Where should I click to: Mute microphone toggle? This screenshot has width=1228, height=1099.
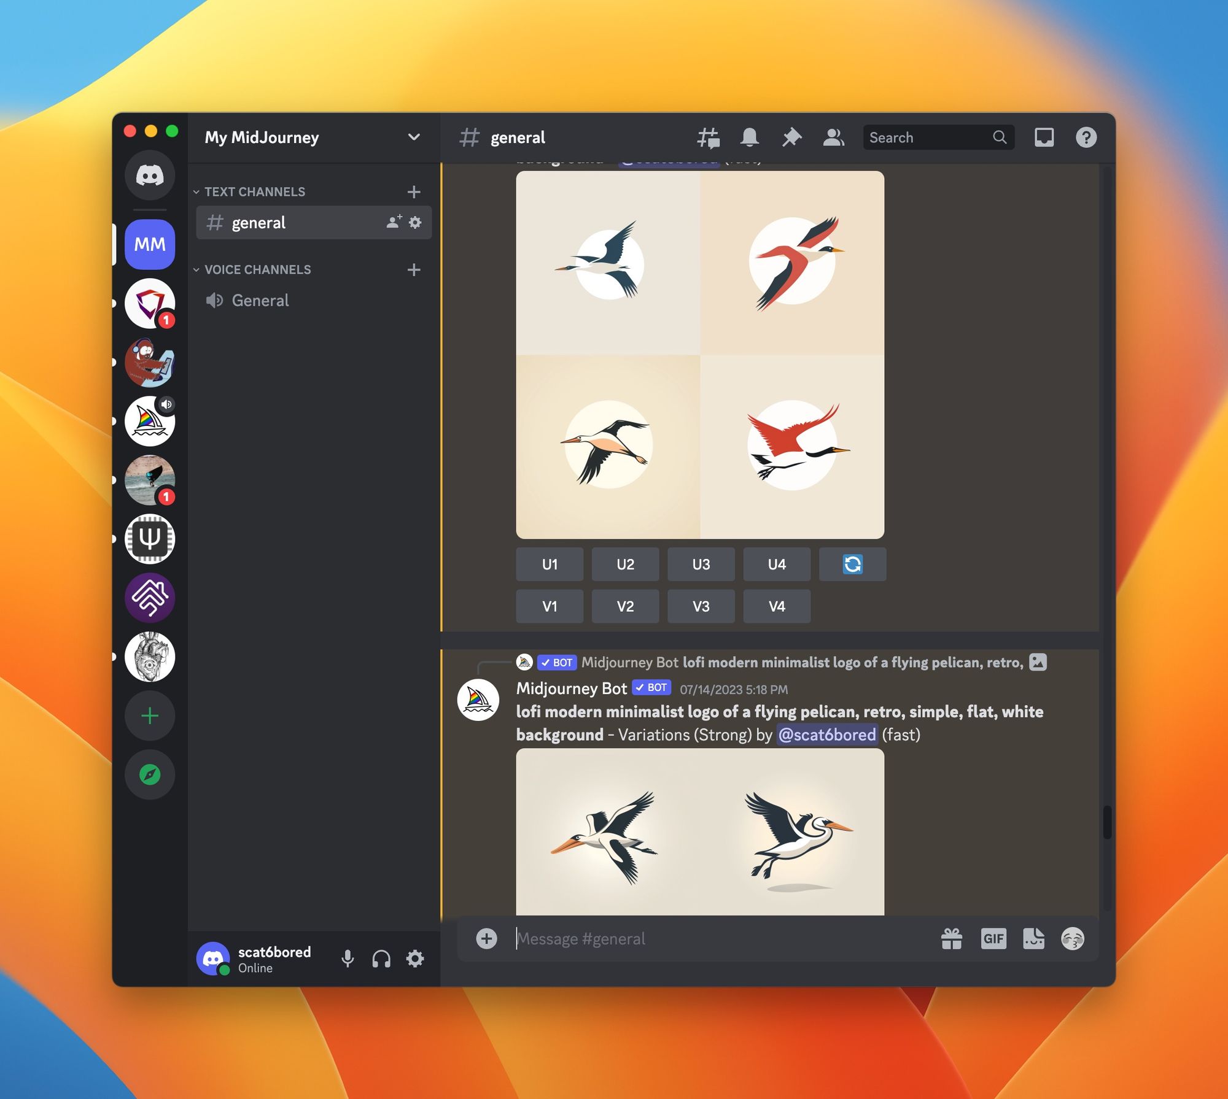(348, 958)
